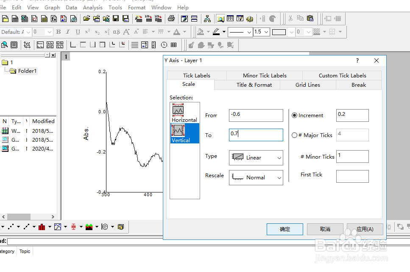Add a bottom-X left-Y layer
This screenshot has width=410, height=272.
tap(73, 45)
